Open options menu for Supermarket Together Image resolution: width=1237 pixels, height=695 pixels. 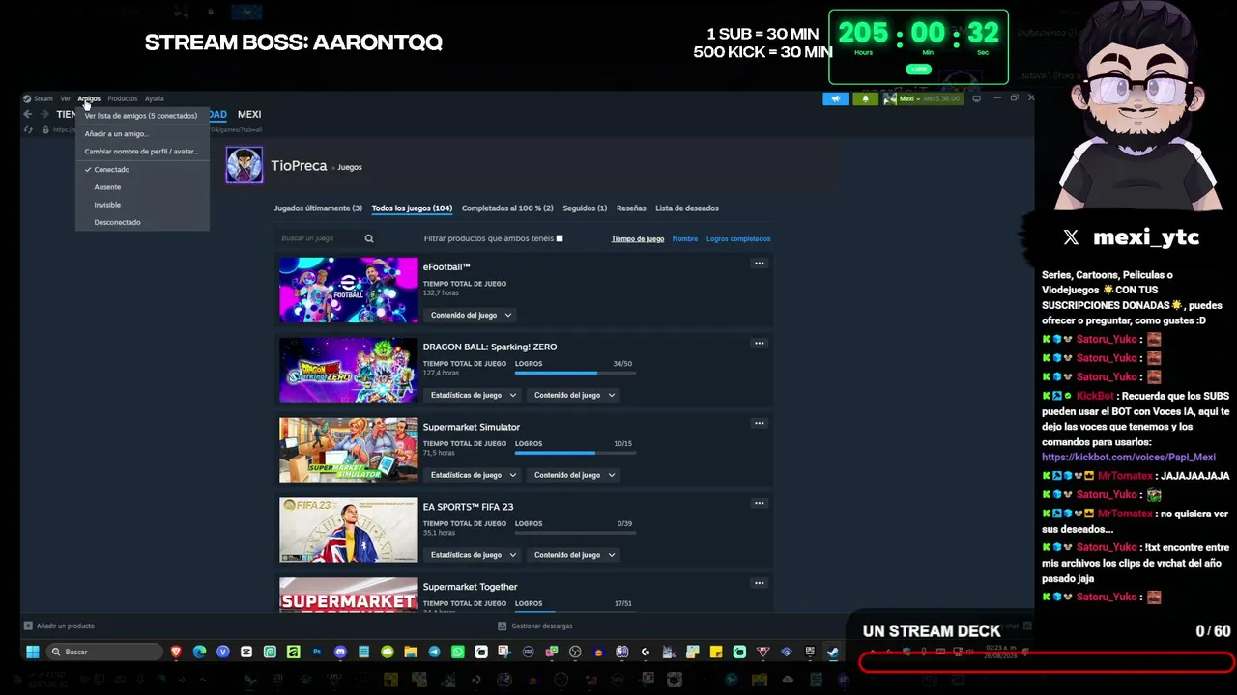[x=760, y=583]
